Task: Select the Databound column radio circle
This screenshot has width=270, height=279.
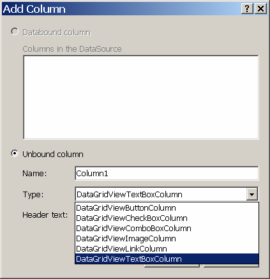Action: click(x=15, y=32)
